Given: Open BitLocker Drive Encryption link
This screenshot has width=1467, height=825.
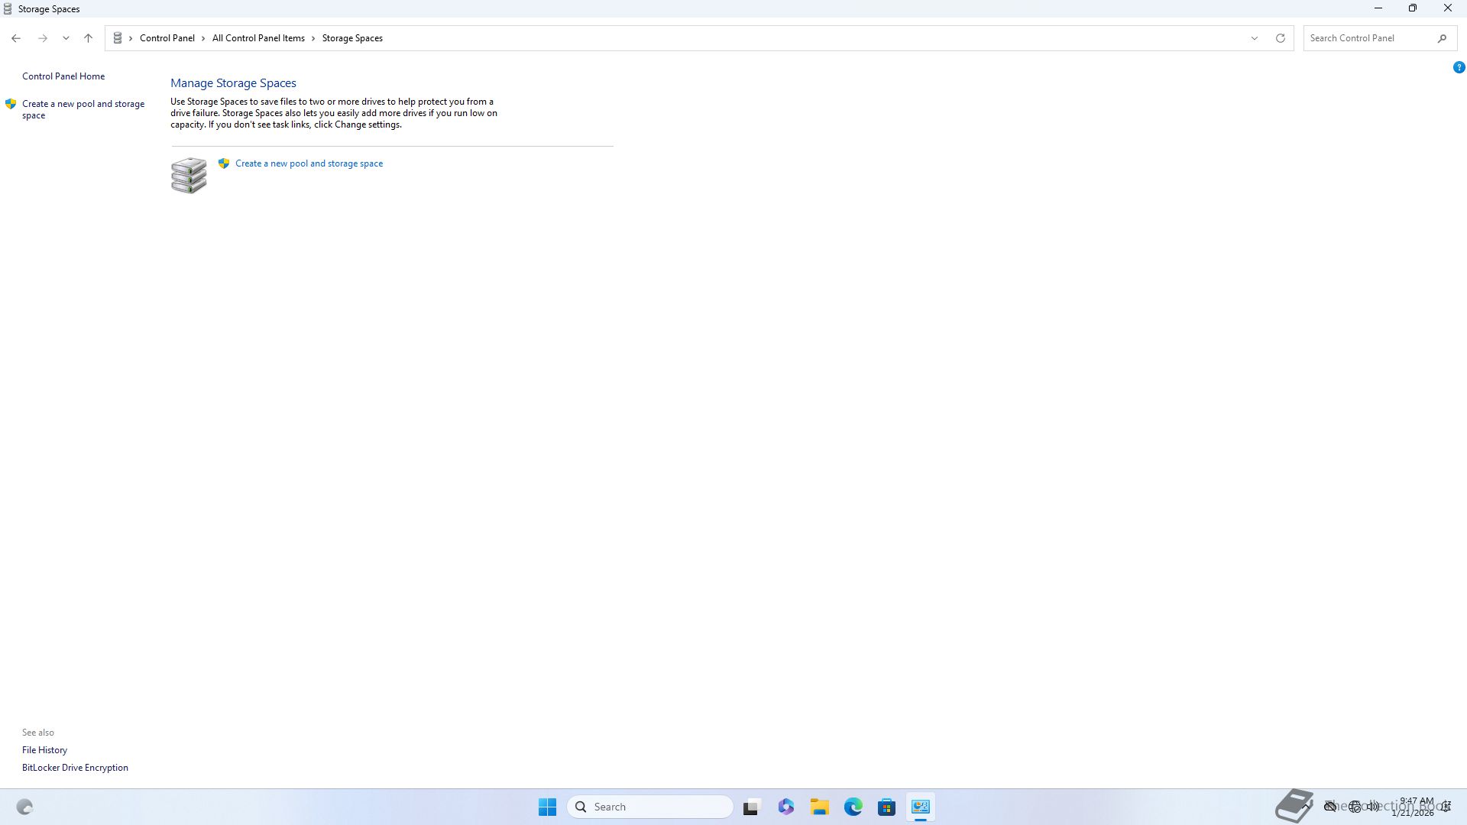Looking at the screenshot, I should (x=75, y=768).
